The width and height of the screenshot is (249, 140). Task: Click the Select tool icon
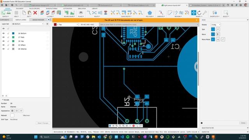226,13
